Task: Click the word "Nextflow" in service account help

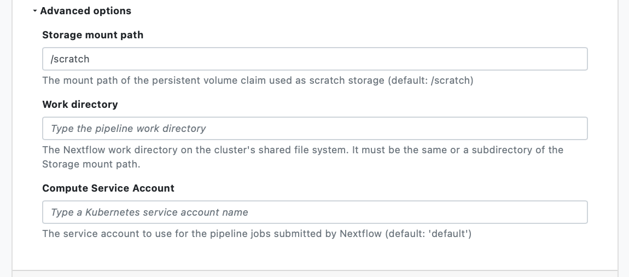Action: 360,234
